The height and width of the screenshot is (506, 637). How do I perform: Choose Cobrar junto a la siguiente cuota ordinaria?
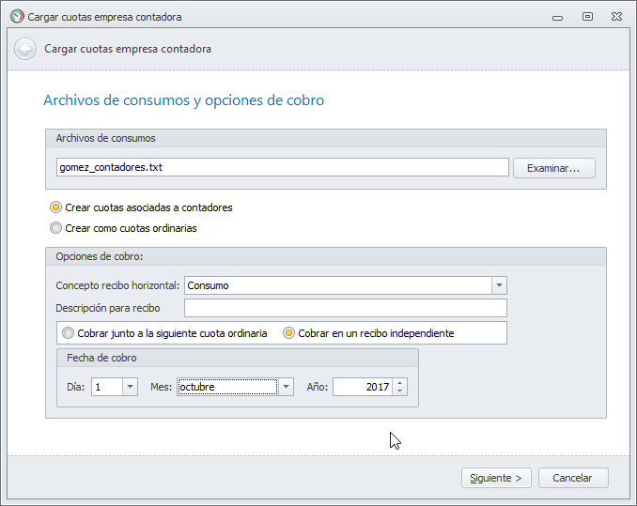(68, 333)
